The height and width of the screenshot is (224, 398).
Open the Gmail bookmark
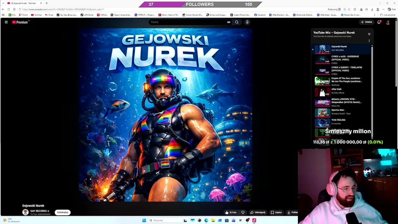pos(49,15)
